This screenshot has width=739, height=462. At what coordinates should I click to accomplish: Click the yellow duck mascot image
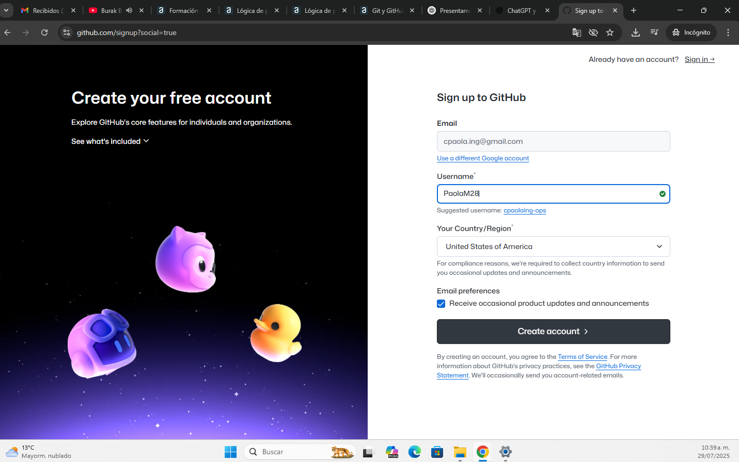click(x=276, y=333)
